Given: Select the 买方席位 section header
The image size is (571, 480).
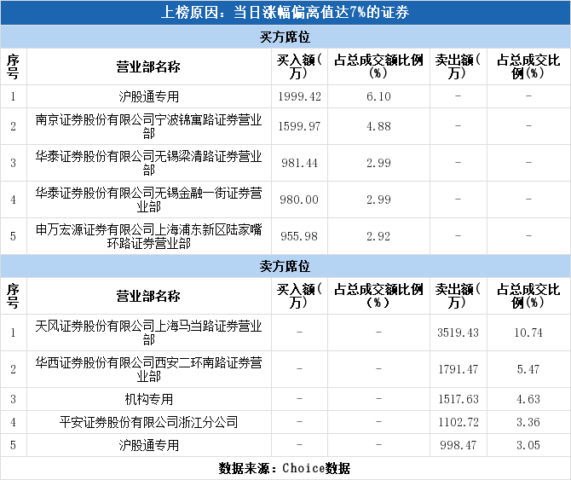Looking at the screenshot, I should click(285, 37).
